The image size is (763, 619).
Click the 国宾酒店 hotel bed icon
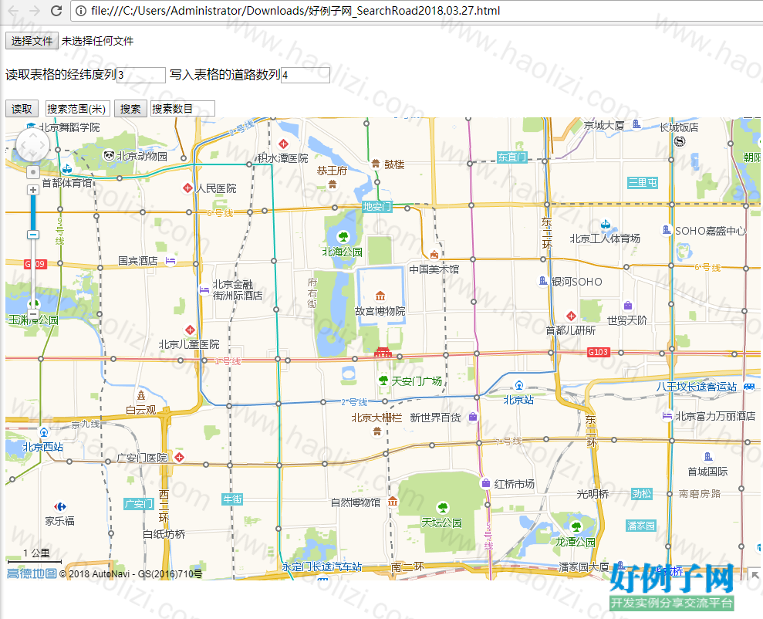pyautogui.click(x=170, y=261)
